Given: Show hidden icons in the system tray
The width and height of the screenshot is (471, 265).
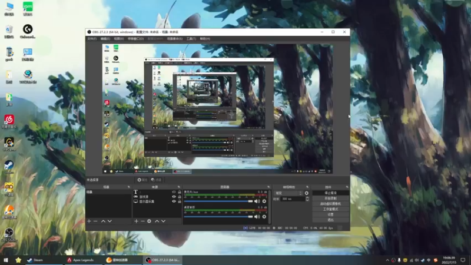Looking at the screenshot, I should click(387, 260).
